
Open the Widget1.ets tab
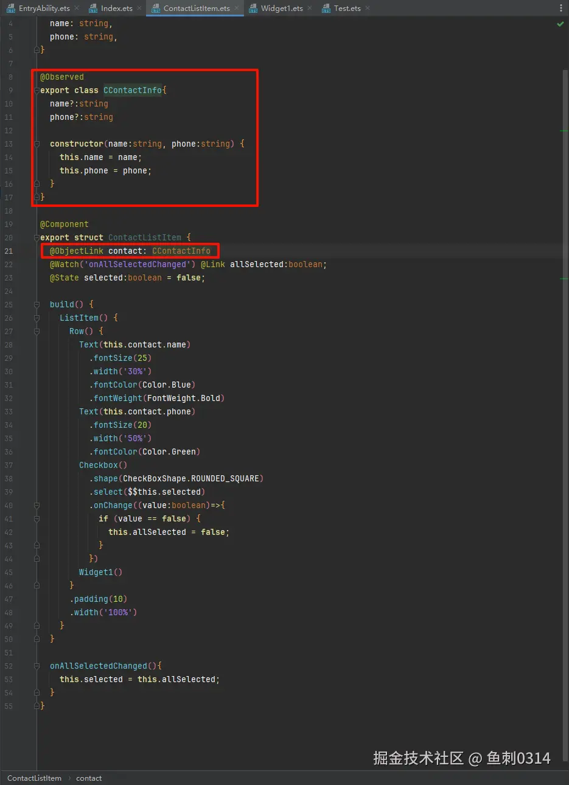[x=282, y=9]
